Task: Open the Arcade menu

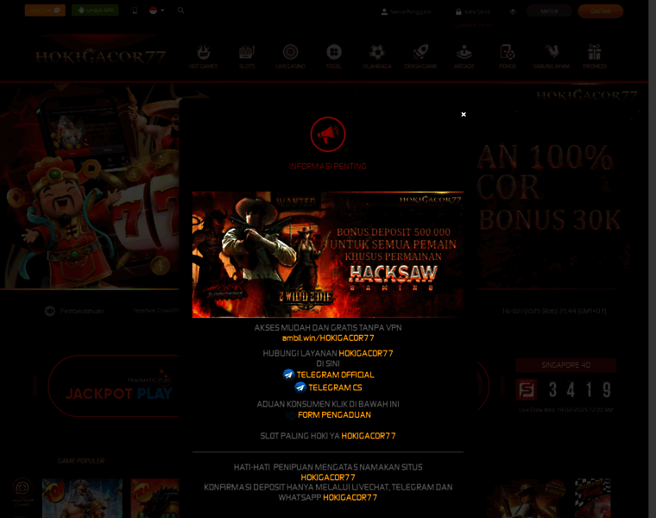Action: (464, 56)
